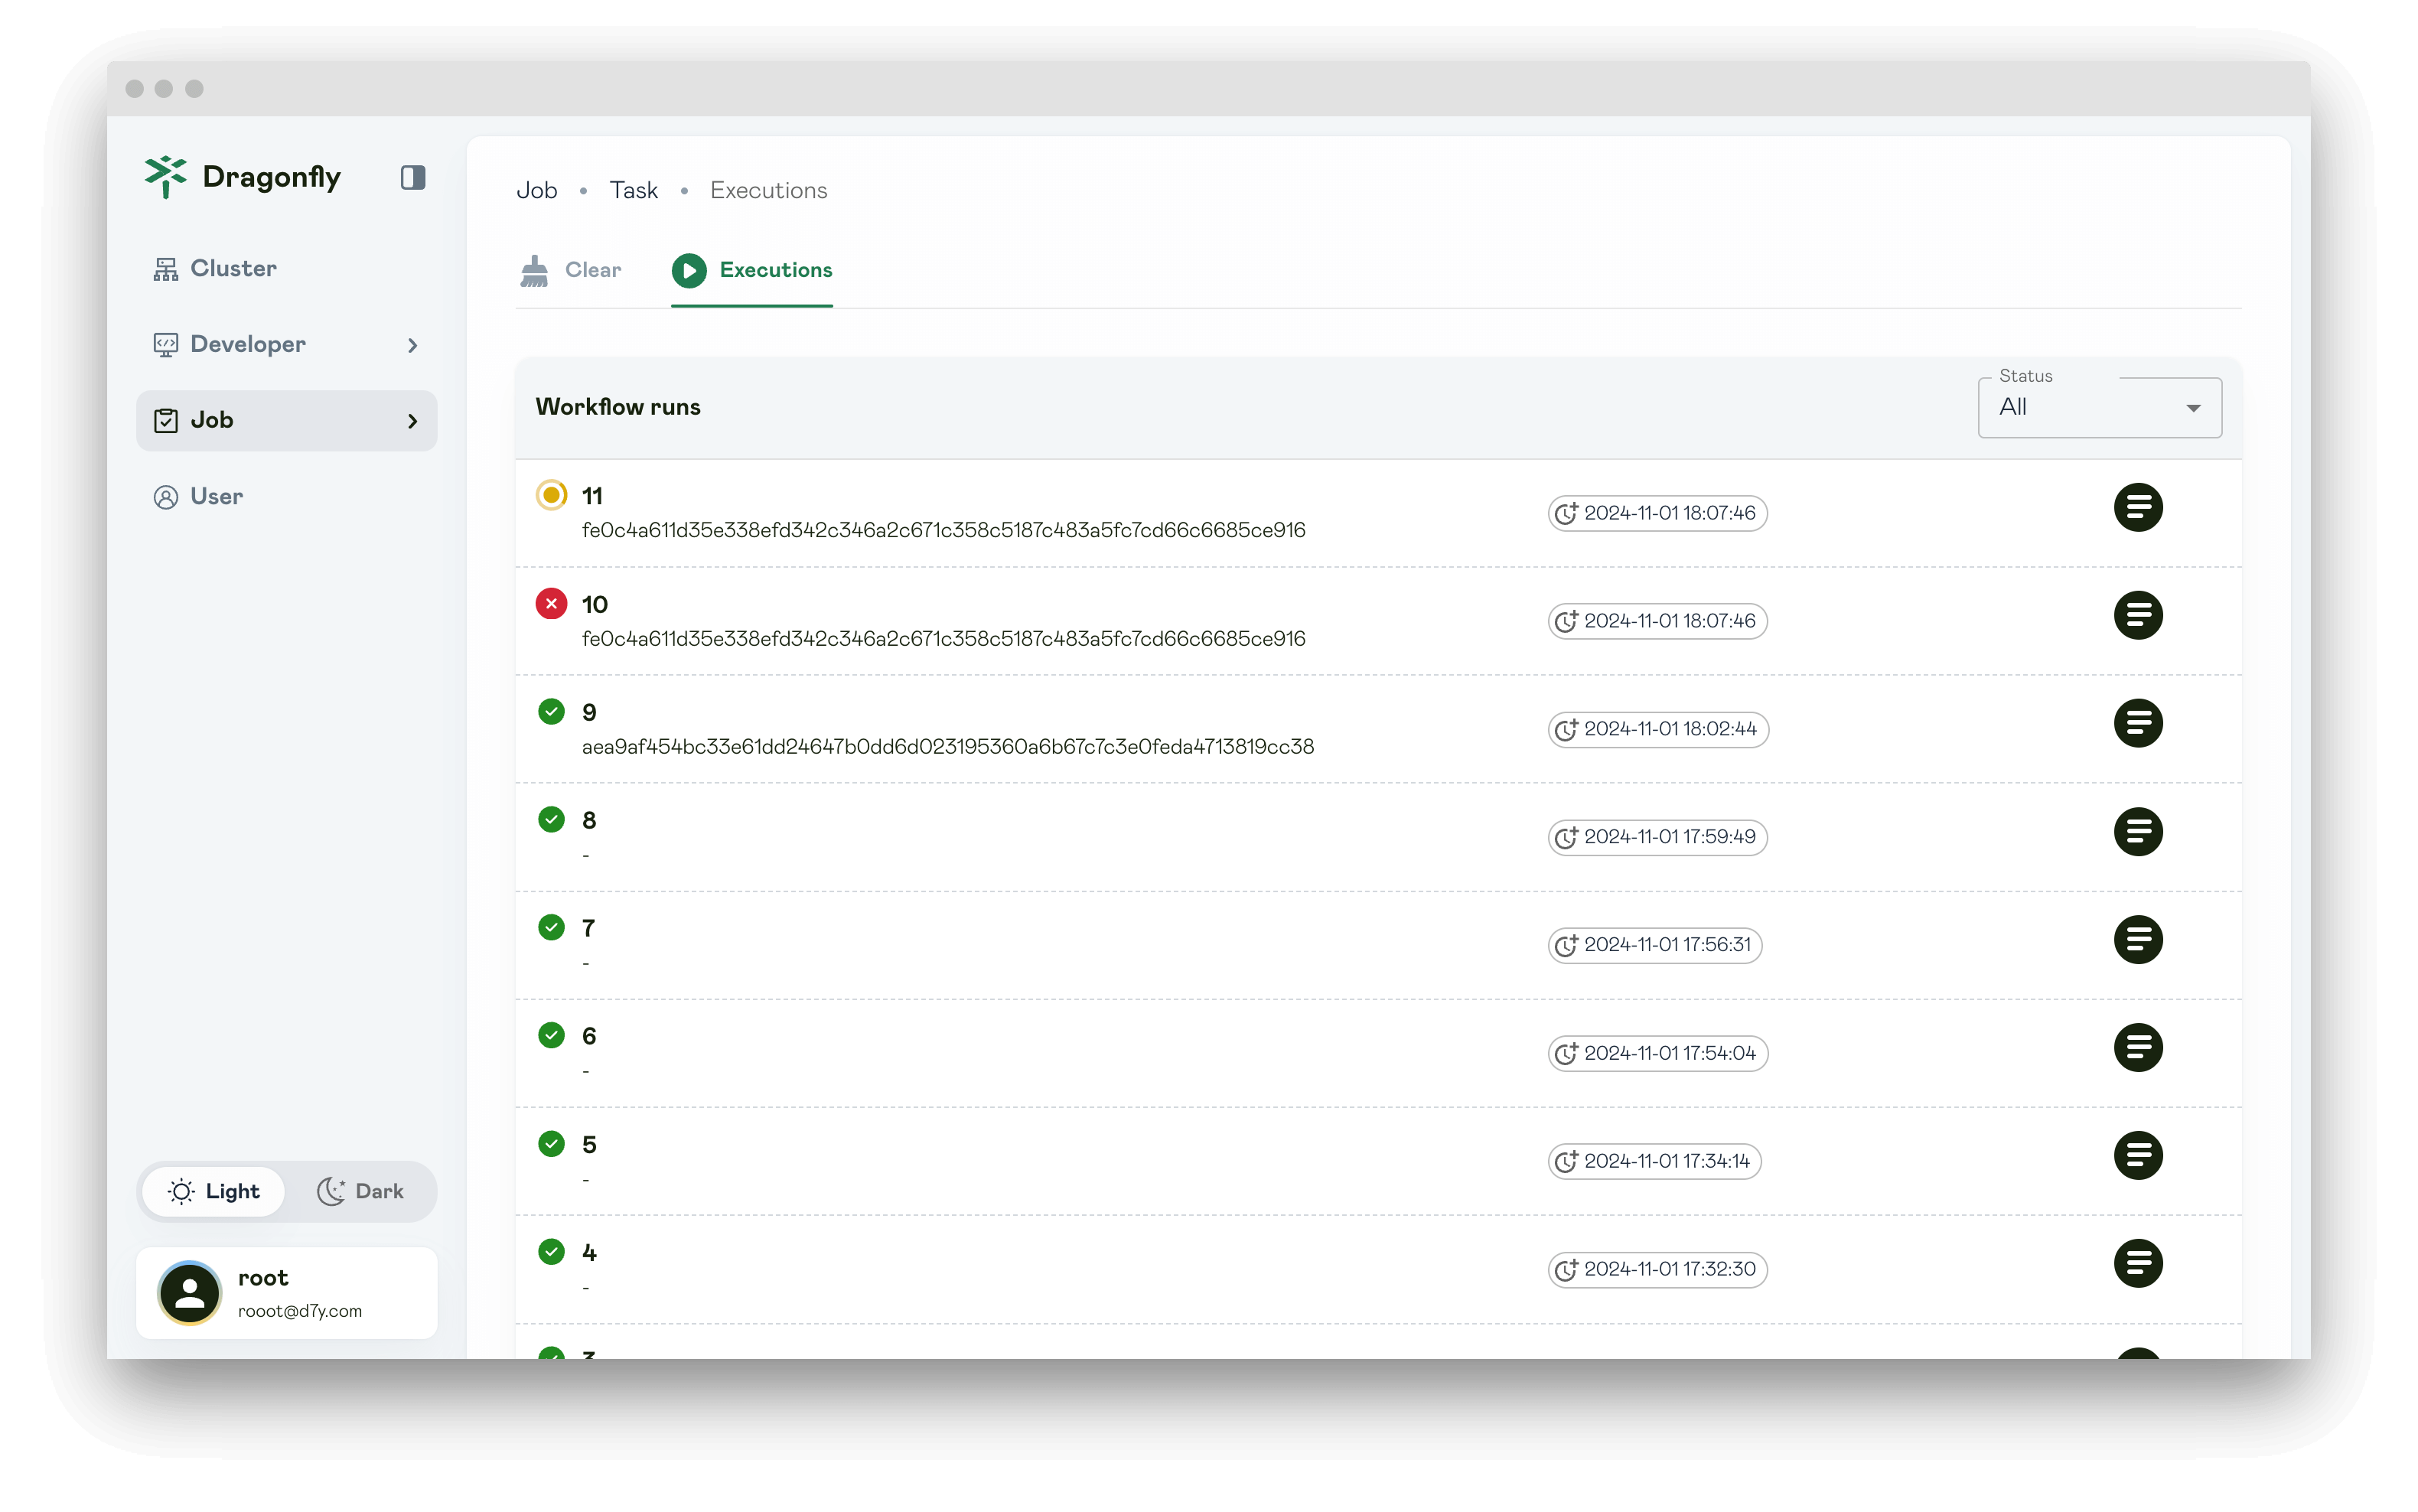Open details button for run 4
The image size is (2418, 1512).
pyautogui.click(x=2138, y=1264)
